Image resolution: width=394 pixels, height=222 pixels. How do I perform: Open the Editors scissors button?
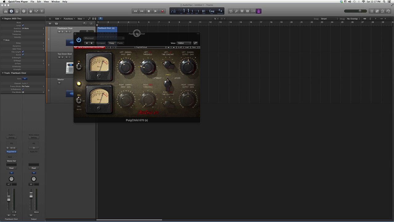[42, 11]
